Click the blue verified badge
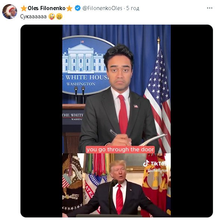 pyautogui.click(x=78, y=8)
